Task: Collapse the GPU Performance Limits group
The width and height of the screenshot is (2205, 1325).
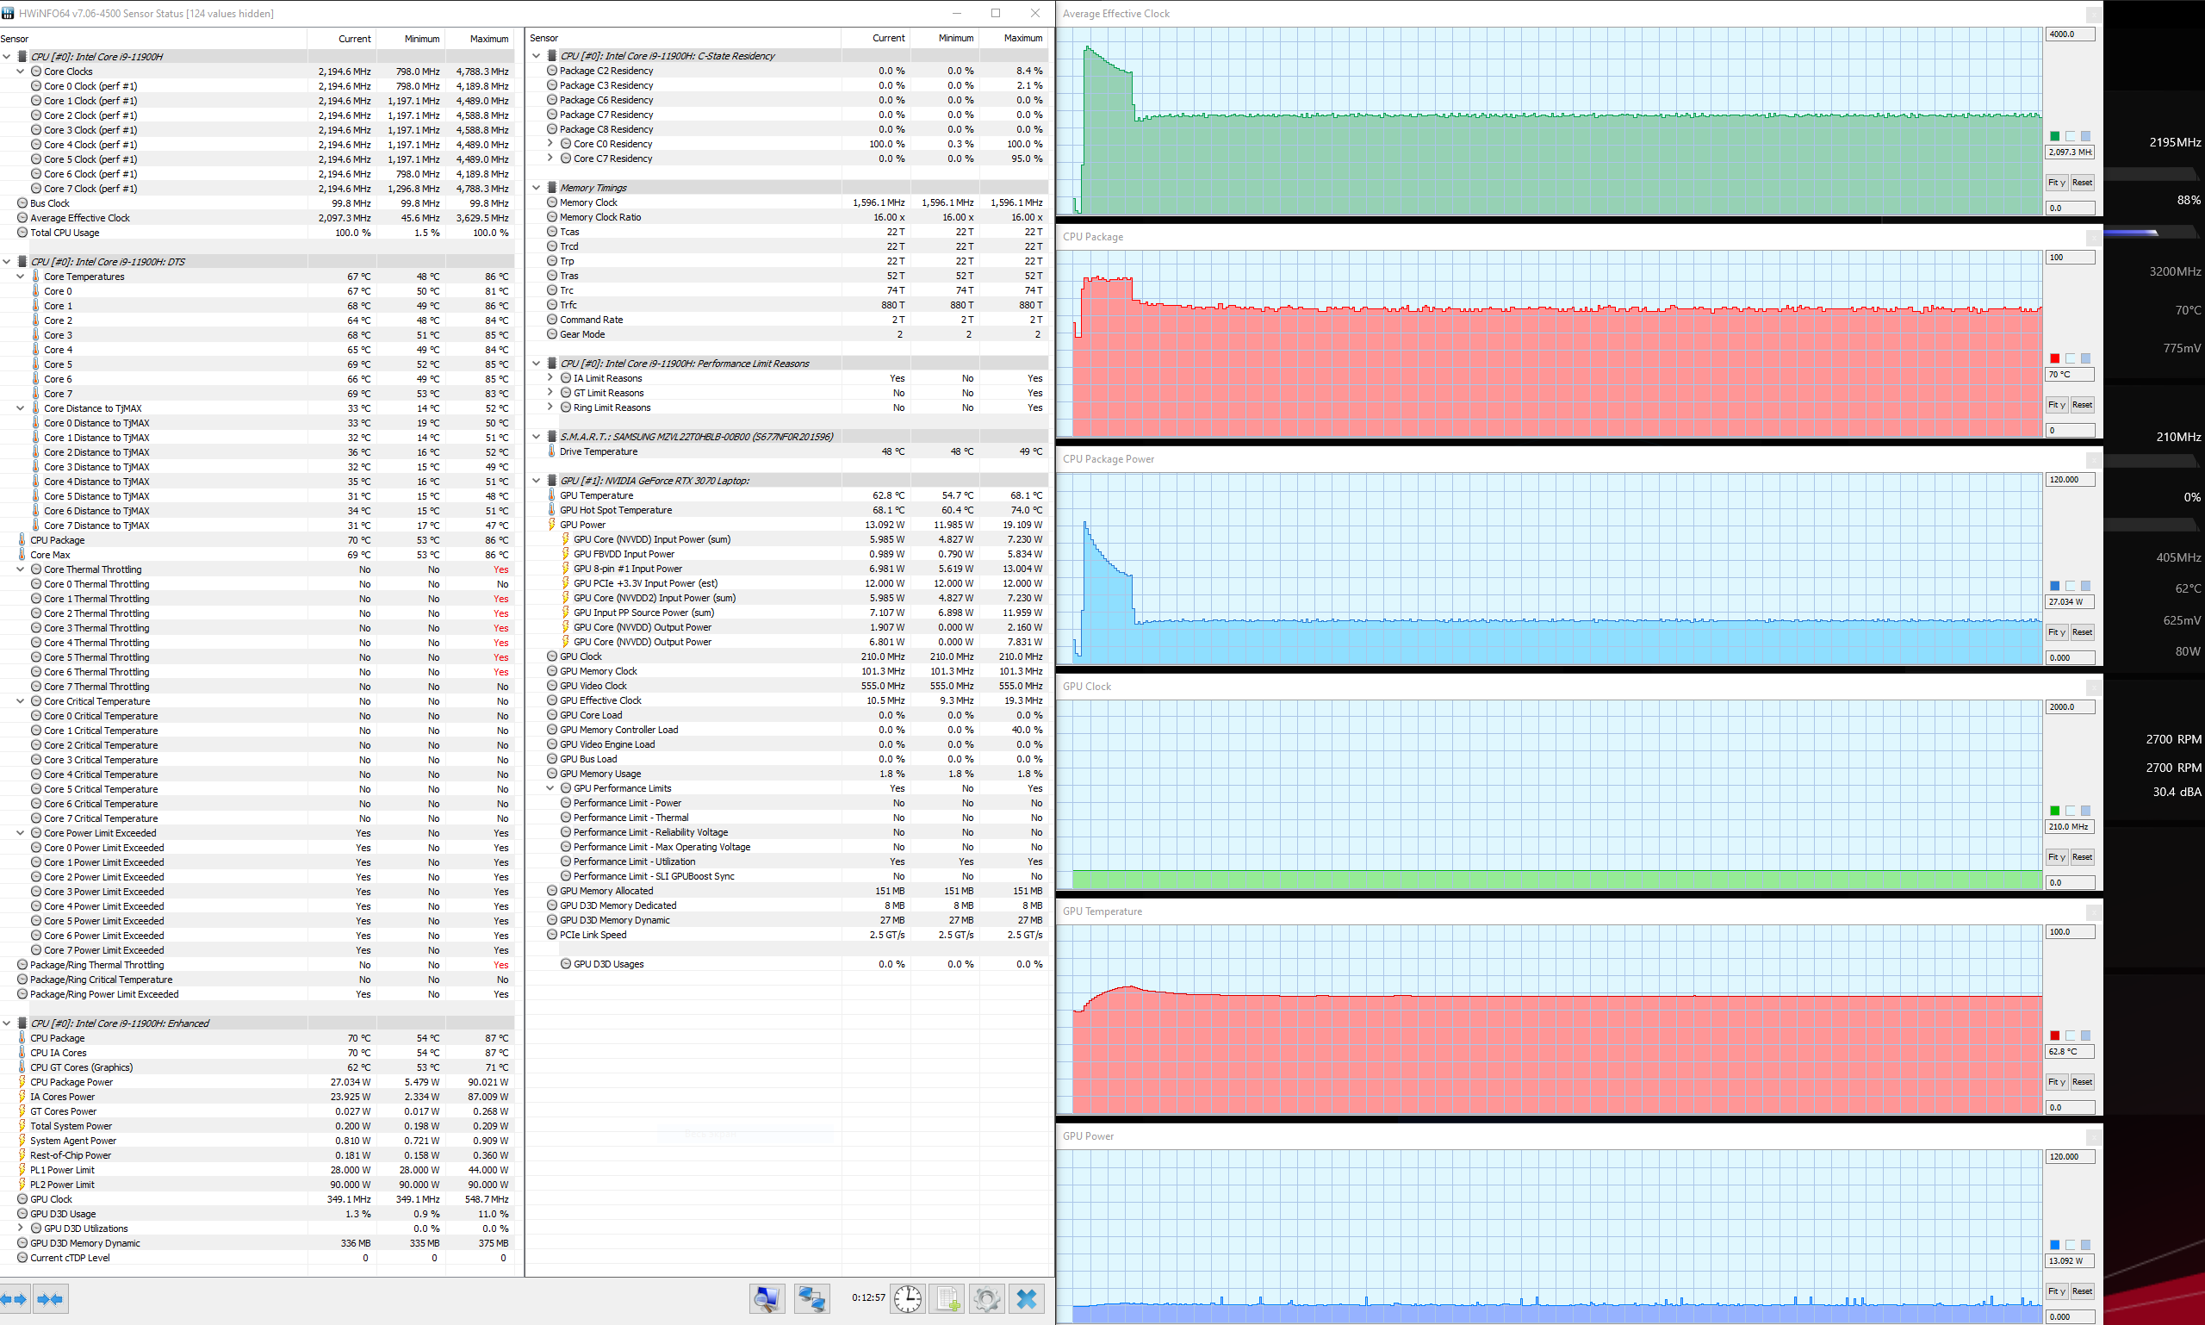Action: tap(550, 788)
